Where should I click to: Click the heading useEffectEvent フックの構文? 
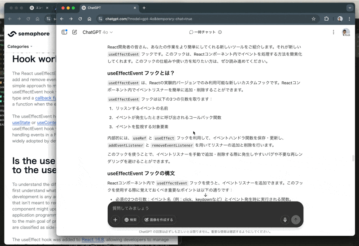(141, 173)
